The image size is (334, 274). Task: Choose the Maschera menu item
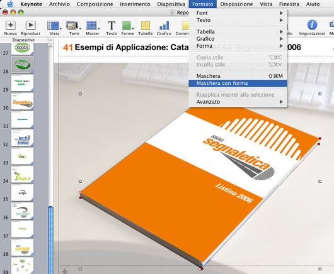click(238, 76)
